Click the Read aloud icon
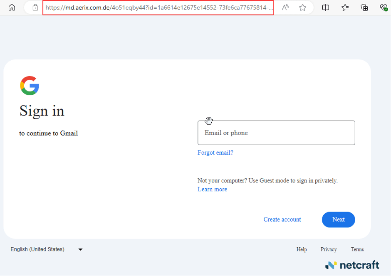 point(285,7)
